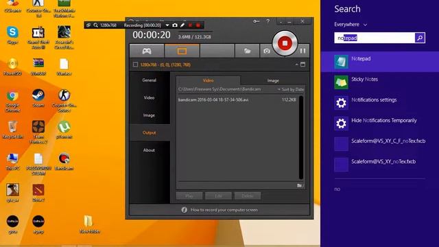Viewport: 439px width, 247px height.
Task: Select Game Recording mode gamepad icon
Action: (147, 51)
